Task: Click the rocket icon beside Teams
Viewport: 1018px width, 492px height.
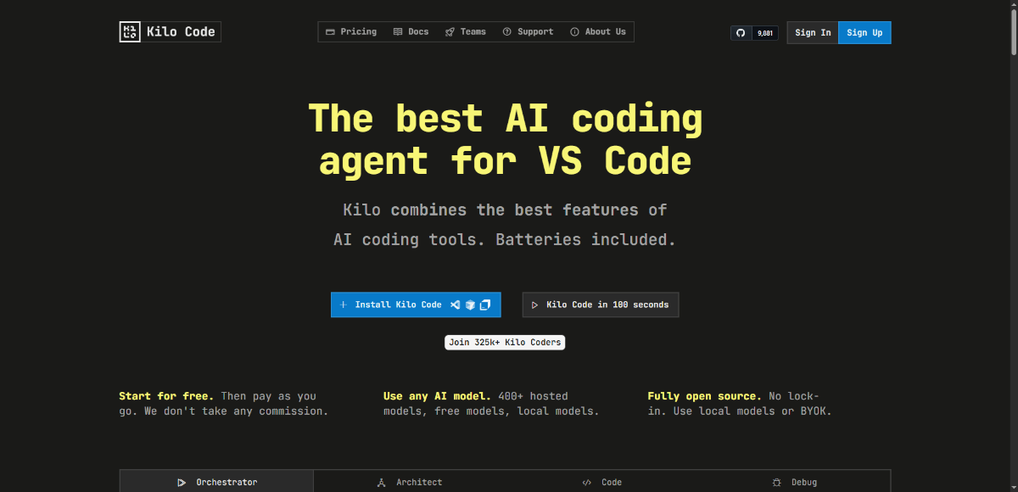Action: tap(450, 32)
